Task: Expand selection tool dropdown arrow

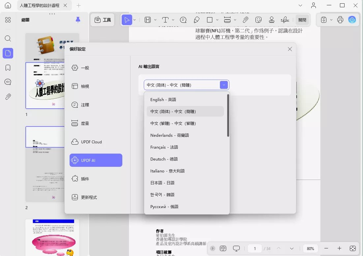Action: click(135, 20)
